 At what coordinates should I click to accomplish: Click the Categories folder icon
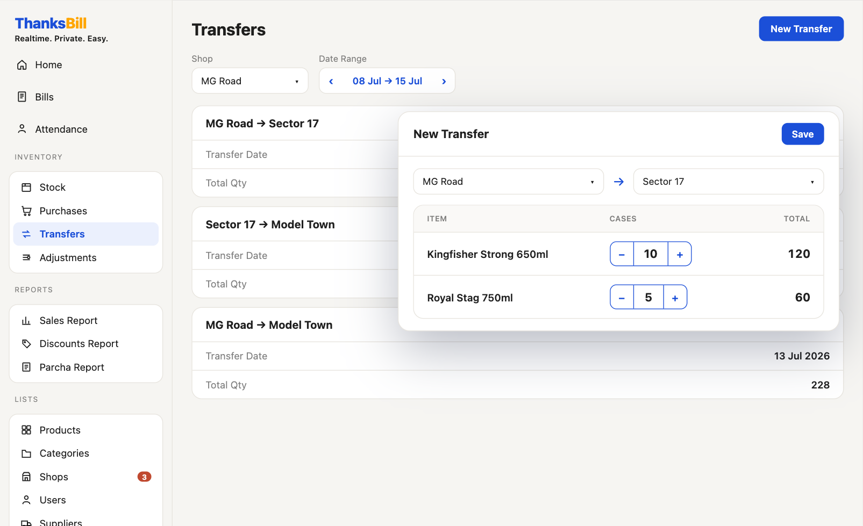[x=26, y=453]
